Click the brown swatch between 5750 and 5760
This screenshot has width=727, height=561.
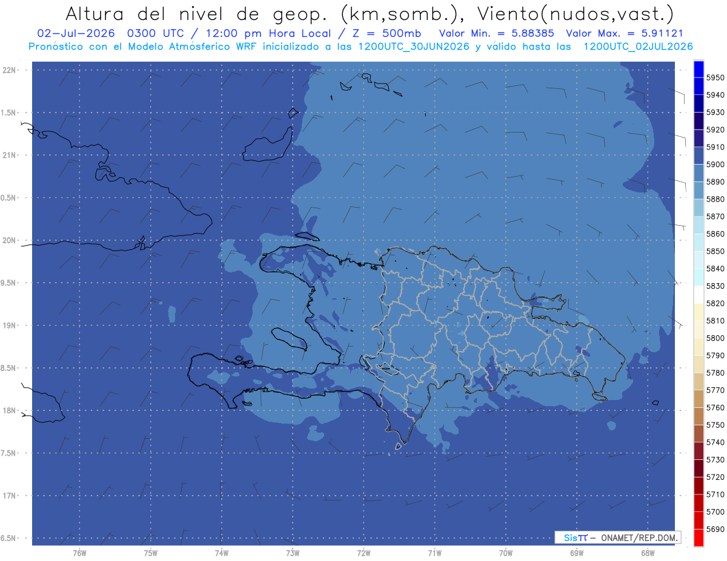(699, 416)
